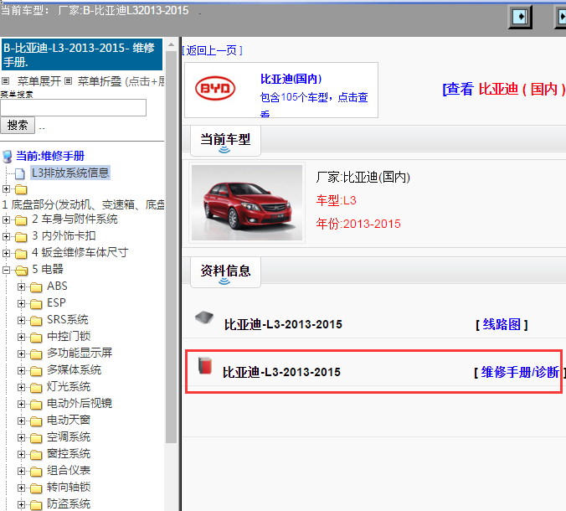Viewport: 566px width, 511px height.
Task: Click 查看 比亚迪(国内) link
Action: 504,89
